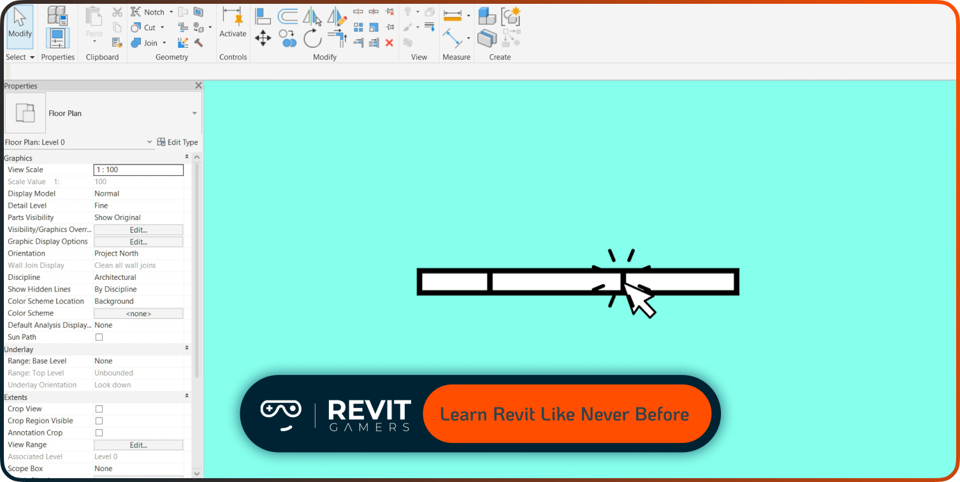Select the Copy circles tool
Screen dimensions: 960x482
[287, 39]
